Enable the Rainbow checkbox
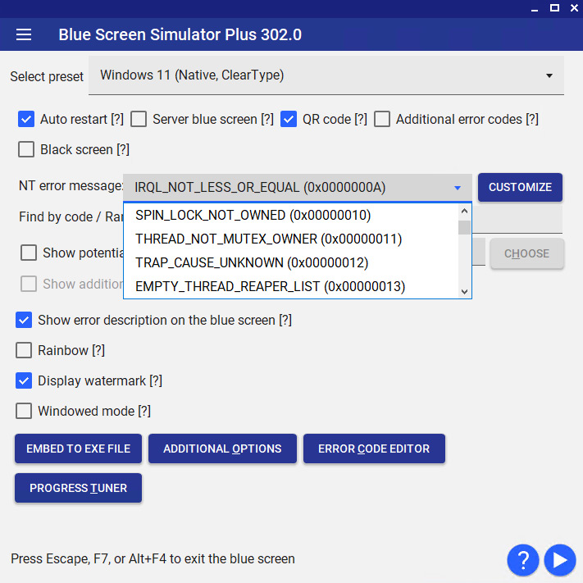The image size is (583, 583). click(24, 350)
